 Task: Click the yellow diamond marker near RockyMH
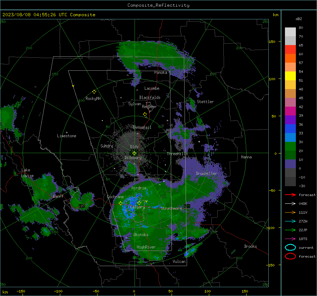94,92
